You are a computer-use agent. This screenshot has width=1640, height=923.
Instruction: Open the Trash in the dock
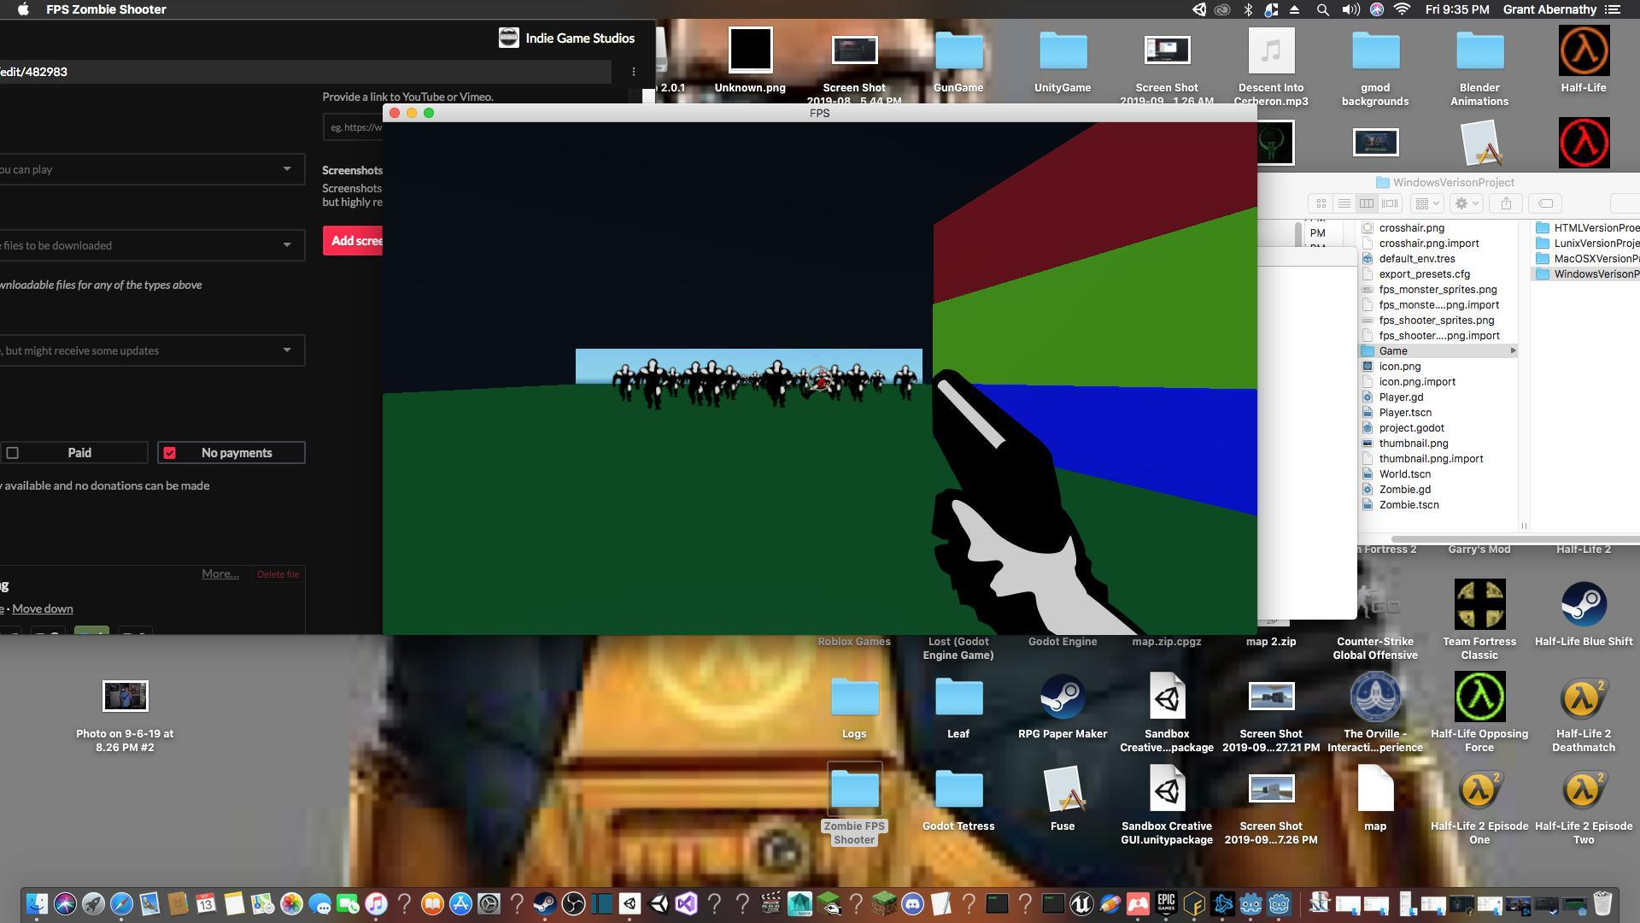point(1602,903)
